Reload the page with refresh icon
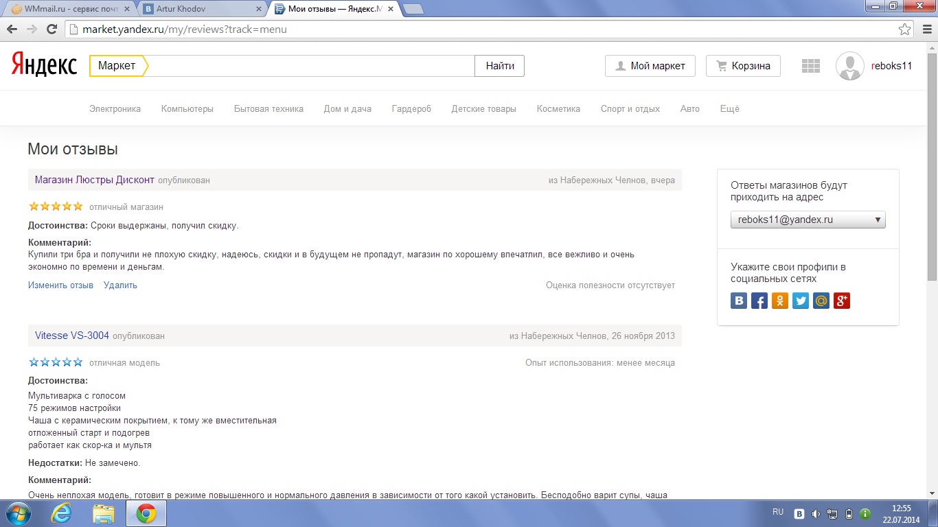The height and width of the screenshot is (527, 938). click(52, 30)
